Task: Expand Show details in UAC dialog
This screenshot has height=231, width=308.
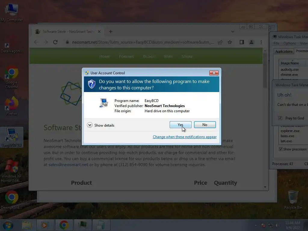Action: click(100, 125)
